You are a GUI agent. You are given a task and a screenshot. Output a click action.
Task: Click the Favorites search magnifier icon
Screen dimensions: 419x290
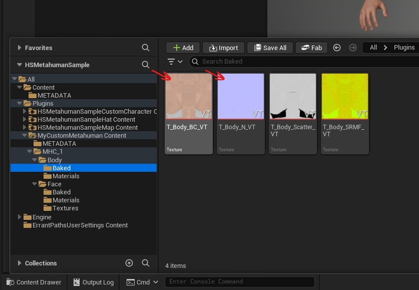tap(145, 48)
